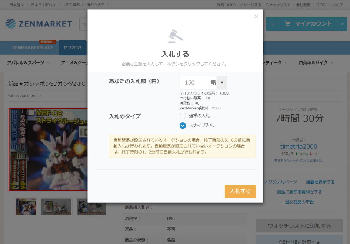The height and width of the screenshot is (244, 350).
Task: Click the plus button beside マイアカウント
Action: [273, 24]
